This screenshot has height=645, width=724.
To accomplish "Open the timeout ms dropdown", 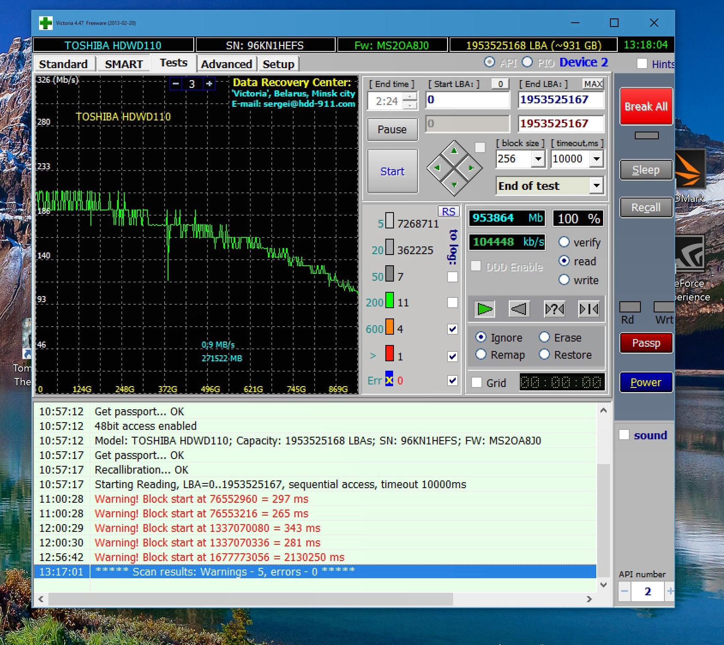I will (x=596, y=159).
